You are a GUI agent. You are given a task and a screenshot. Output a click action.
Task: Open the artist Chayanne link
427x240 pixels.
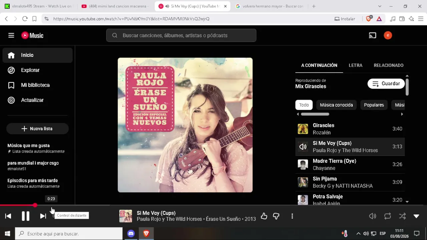[324, 168]
